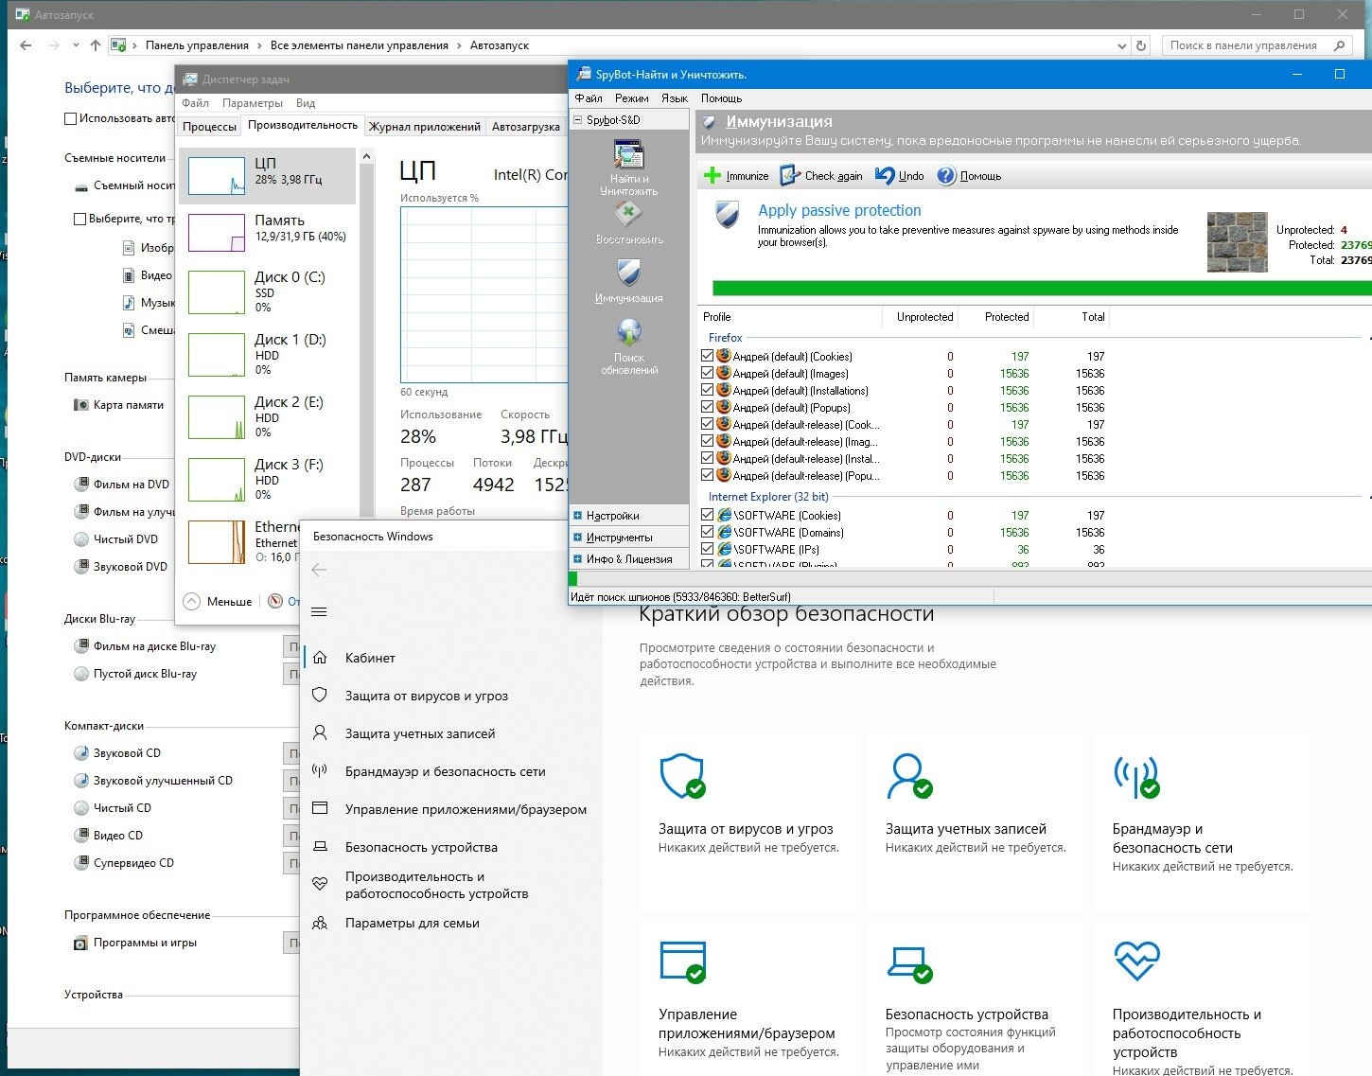
Task: Open Управление приложениями/браузером sidebar item
Action: (x=450, y=809)
